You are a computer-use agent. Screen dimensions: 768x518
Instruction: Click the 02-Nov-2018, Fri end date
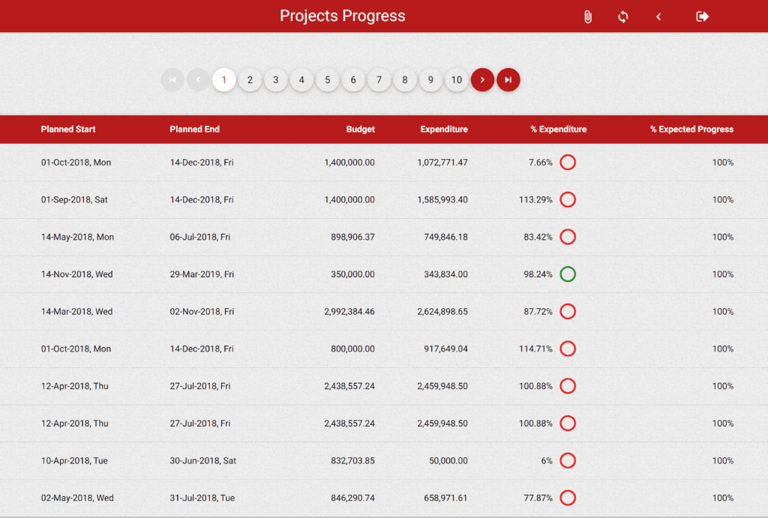point(202,311)
